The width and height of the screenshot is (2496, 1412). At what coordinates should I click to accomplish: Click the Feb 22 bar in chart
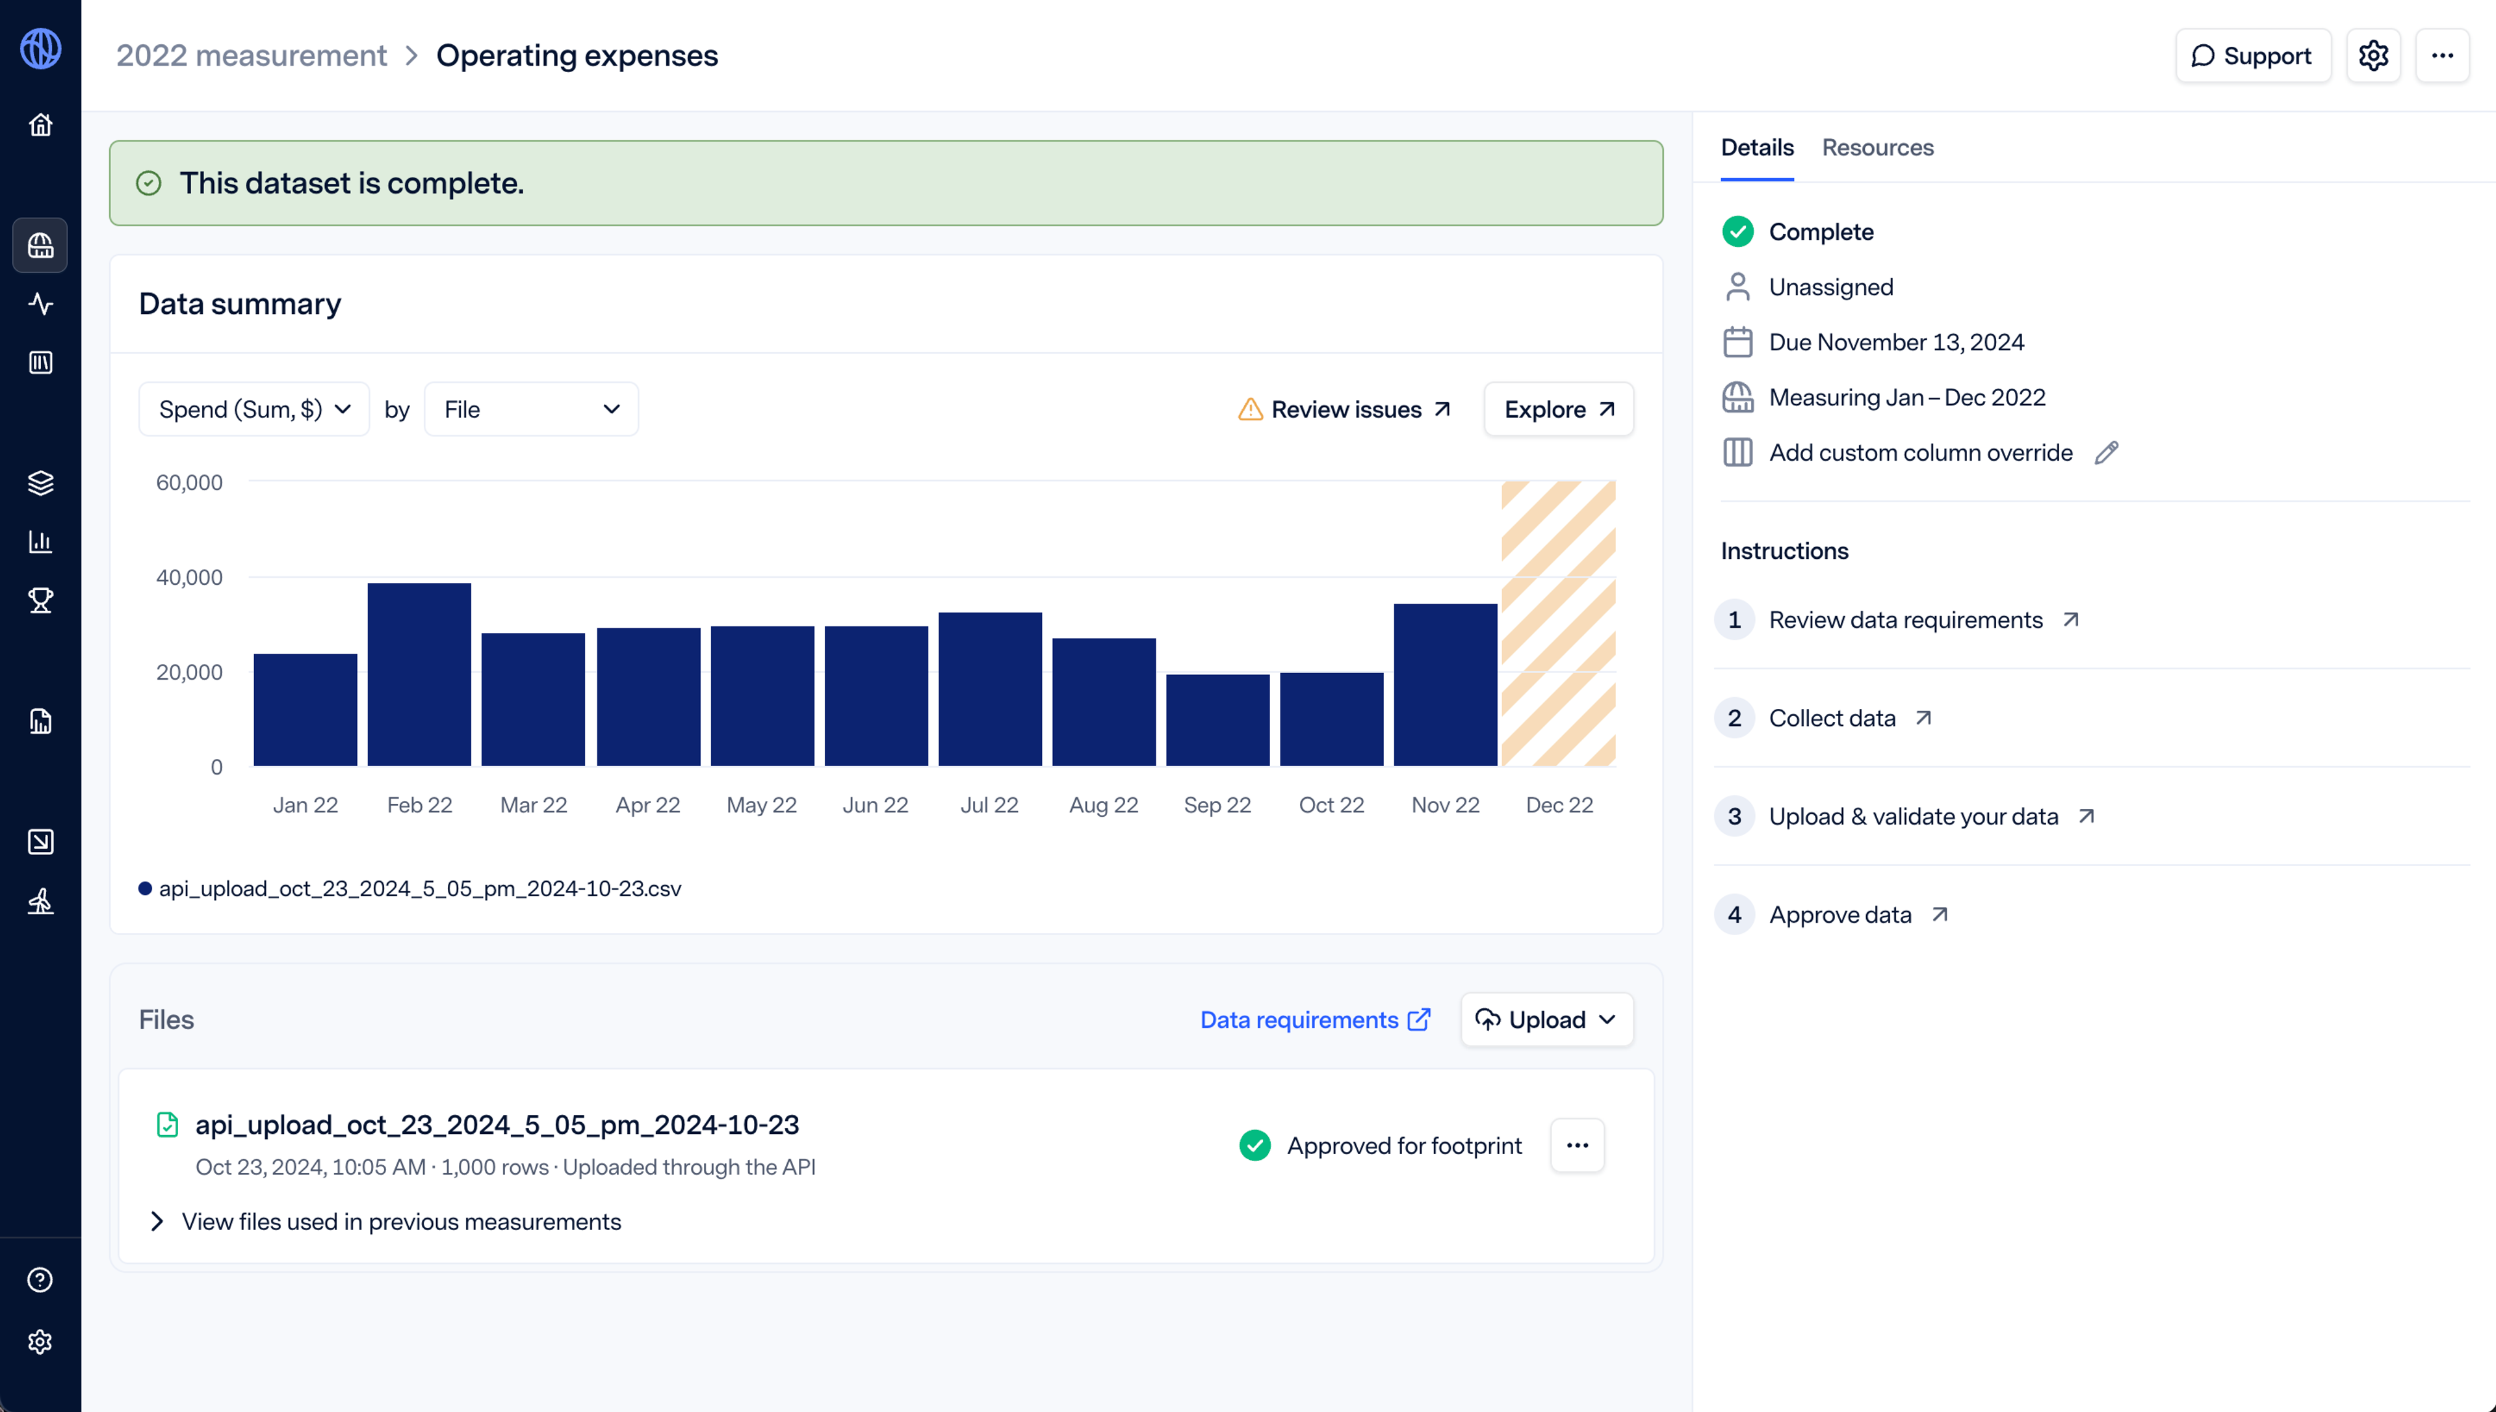pos(419,674)
